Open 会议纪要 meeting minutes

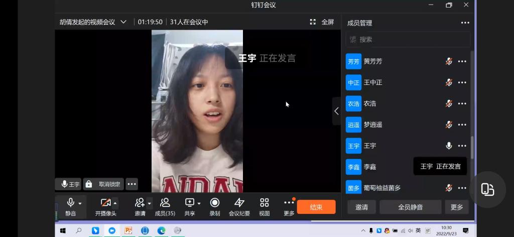239,203
